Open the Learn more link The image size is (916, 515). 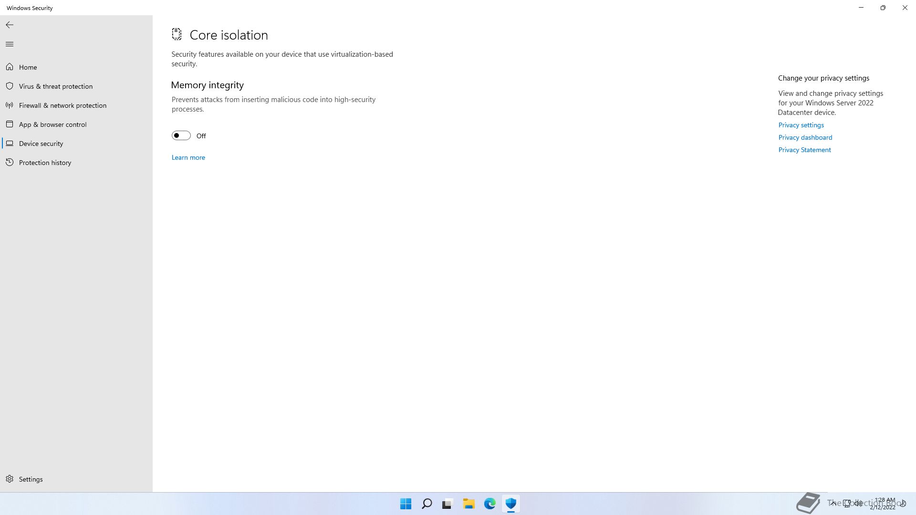pos(188,157)
